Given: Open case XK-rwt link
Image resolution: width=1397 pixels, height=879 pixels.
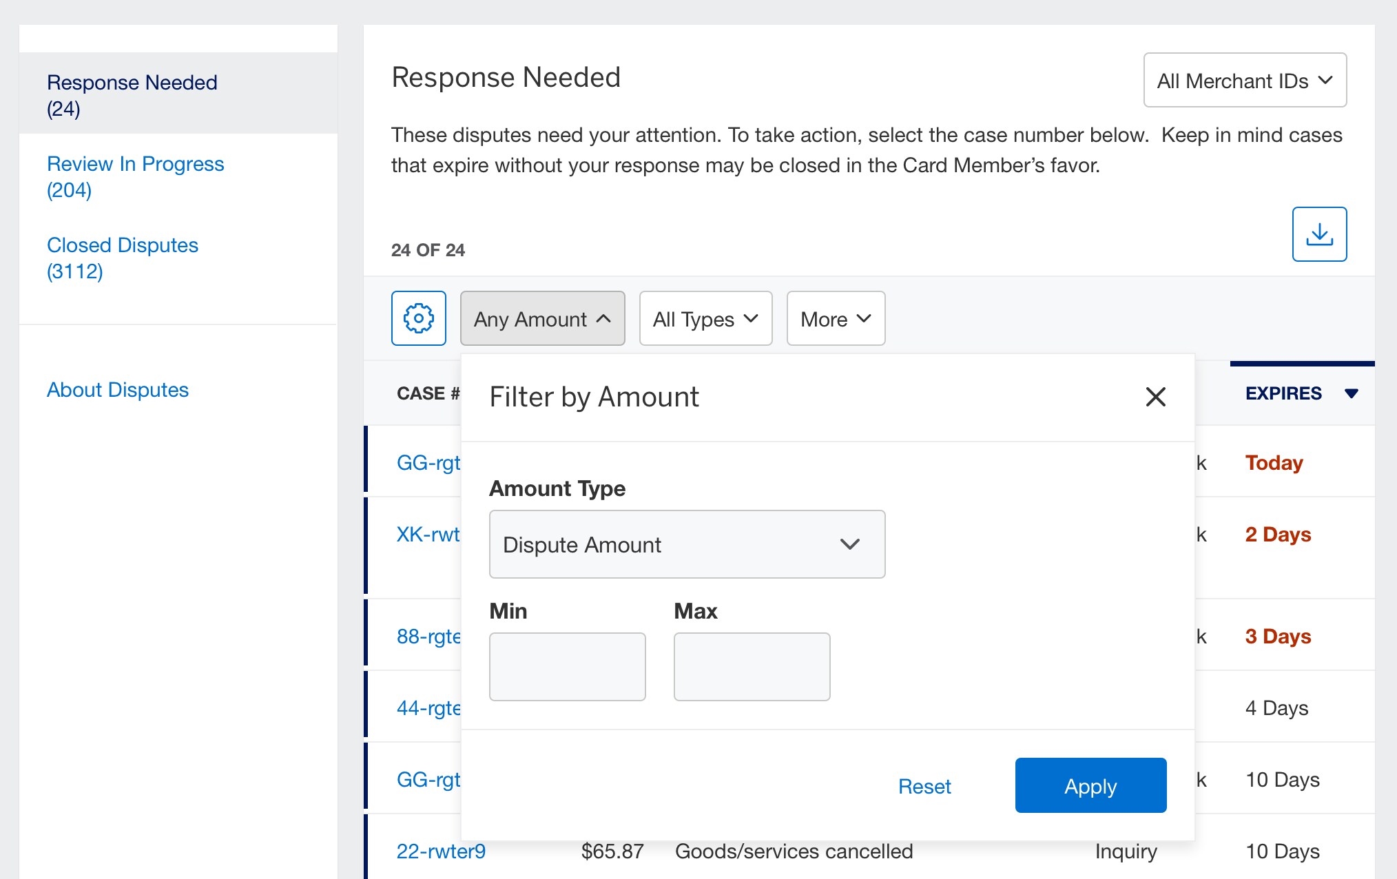Looking at the screenshot, I should pyautogui.click(x=428, y=535).
